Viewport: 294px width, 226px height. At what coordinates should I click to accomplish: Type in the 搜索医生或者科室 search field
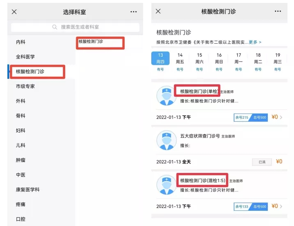pyautogui.click(x=80, y=27)
